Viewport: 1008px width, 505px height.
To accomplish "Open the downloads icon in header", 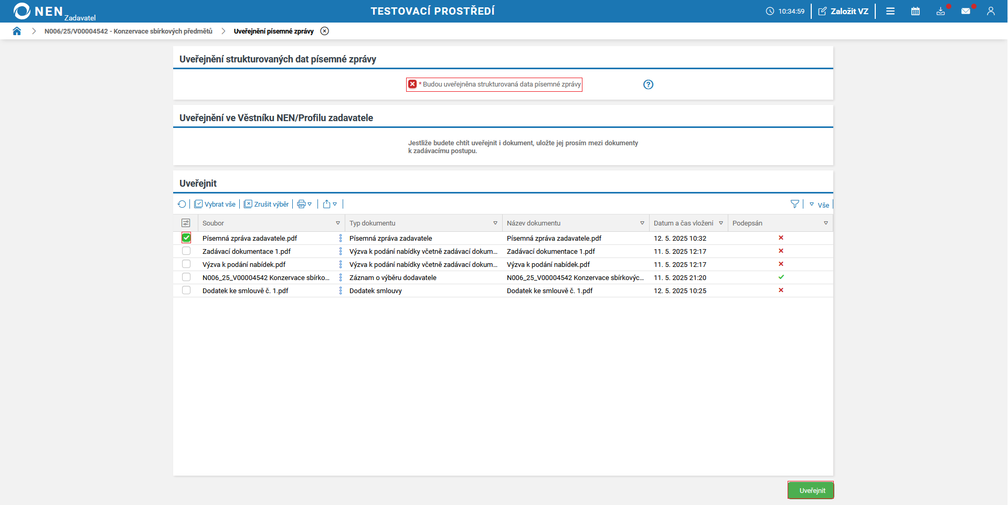I will [x=941, y=11].
